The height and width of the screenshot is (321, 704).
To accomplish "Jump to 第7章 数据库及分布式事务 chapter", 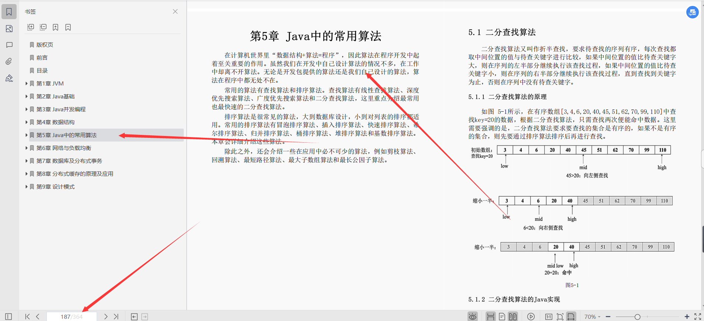I will click(x=69, y=161).
